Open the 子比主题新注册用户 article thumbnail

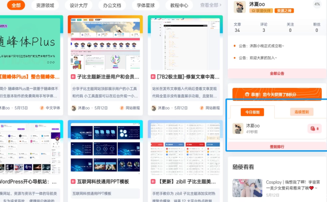105,44
